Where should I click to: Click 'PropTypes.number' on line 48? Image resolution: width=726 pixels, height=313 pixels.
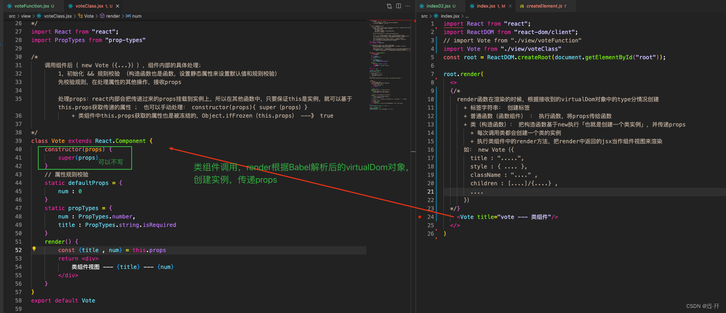[x=105, y=216]
